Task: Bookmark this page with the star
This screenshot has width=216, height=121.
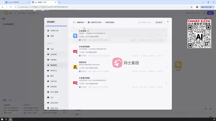Action: point(191,7)
